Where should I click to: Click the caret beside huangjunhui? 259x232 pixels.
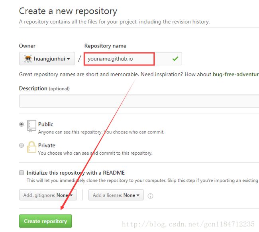point(69,59)
